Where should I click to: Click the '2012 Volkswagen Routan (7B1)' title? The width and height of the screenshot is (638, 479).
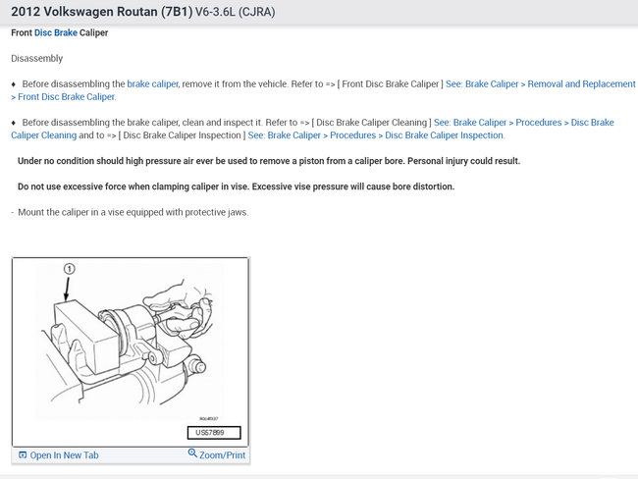(x=102, y=12)
